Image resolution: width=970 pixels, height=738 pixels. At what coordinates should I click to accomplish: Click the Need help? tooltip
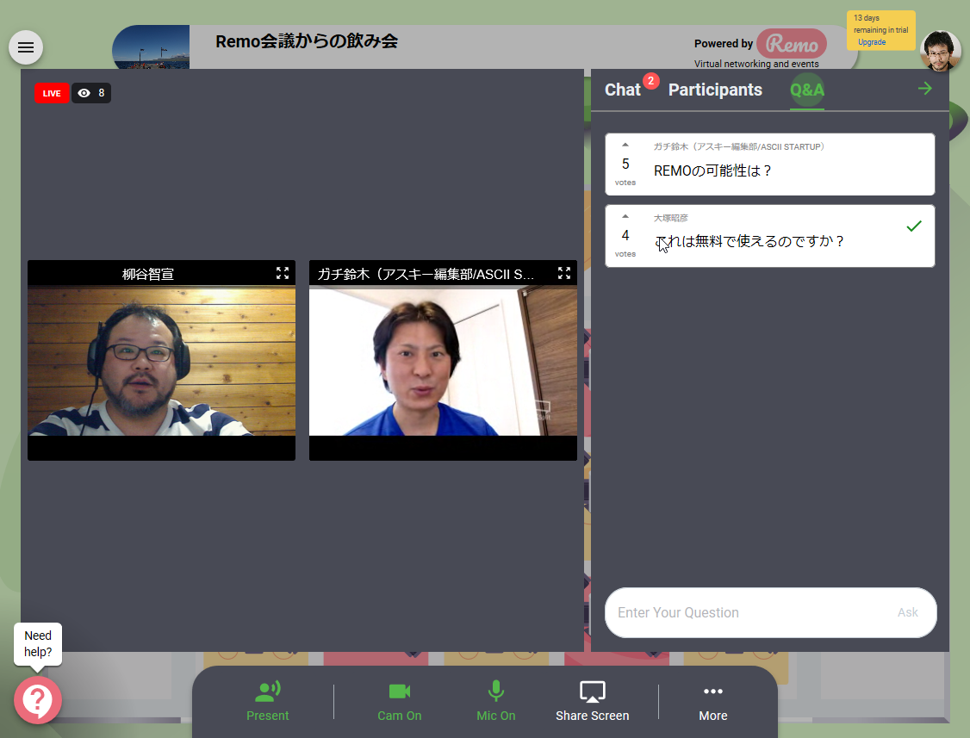[38, 643]
